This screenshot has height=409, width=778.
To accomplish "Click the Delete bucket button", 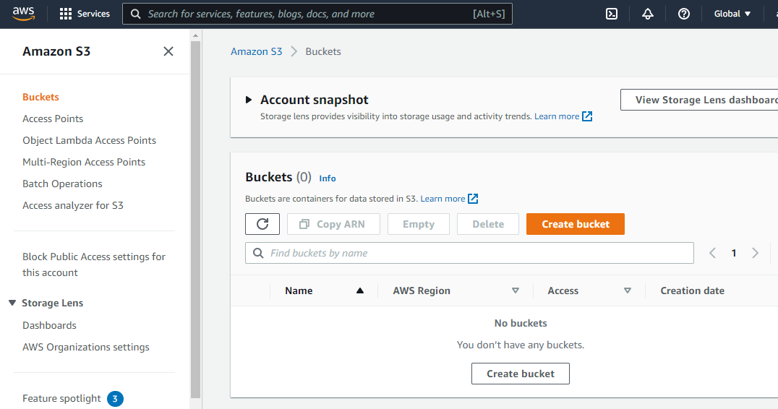I will (x=488, y=224).
